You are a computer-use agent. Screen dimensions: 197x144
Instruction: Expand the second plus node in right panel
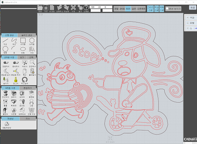pos(188,23)
